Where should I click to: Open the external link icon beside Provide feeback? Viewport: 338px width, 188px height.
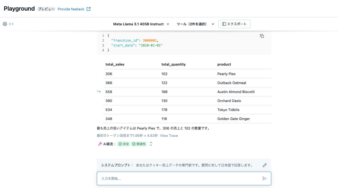point(88,9)
